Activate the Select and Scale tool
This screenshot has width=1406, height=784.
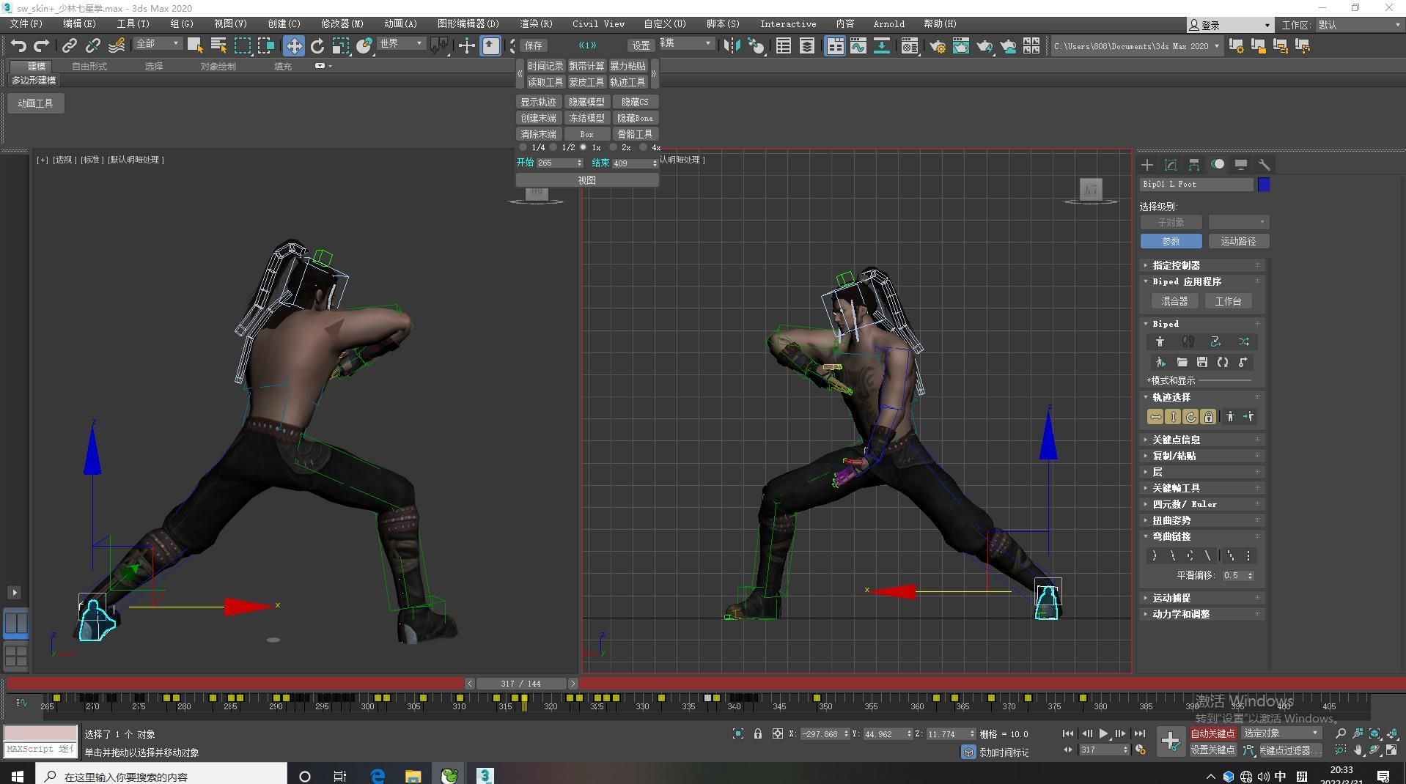click(340, 45)
